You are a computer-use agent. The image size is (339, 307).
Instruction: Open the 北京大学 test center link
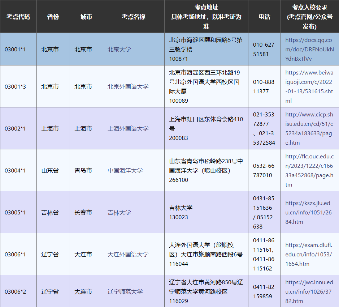119,50
